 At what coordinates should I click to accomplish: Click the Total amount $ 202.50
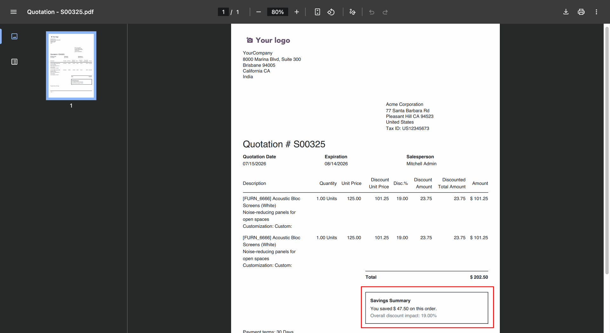(479, 277)
